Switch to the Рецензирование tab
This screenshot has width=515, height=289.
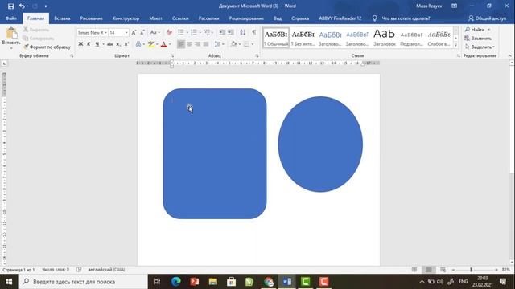point(246,18)
